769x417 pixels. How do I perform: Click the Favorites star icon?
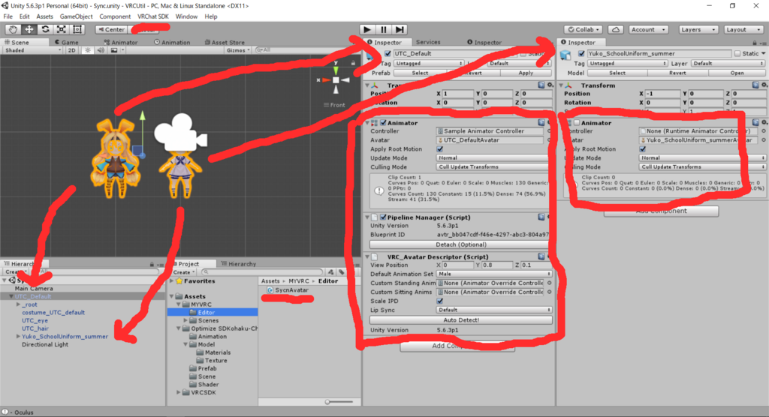(179, 281)
